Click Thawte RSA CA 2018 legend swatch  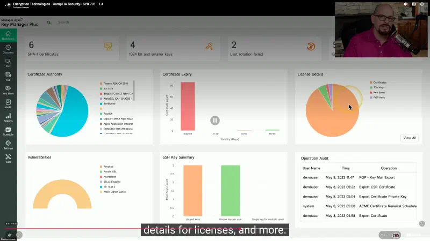tap(101, 84)
